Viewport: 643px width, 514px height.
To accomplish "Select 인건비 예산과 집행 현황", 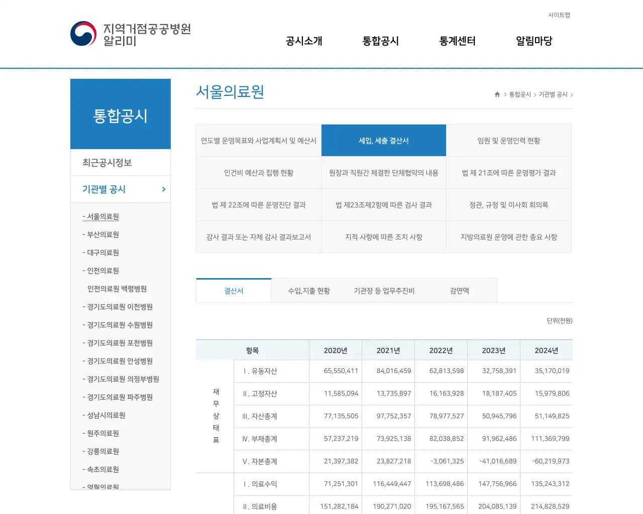I will [x=258, y=172].
